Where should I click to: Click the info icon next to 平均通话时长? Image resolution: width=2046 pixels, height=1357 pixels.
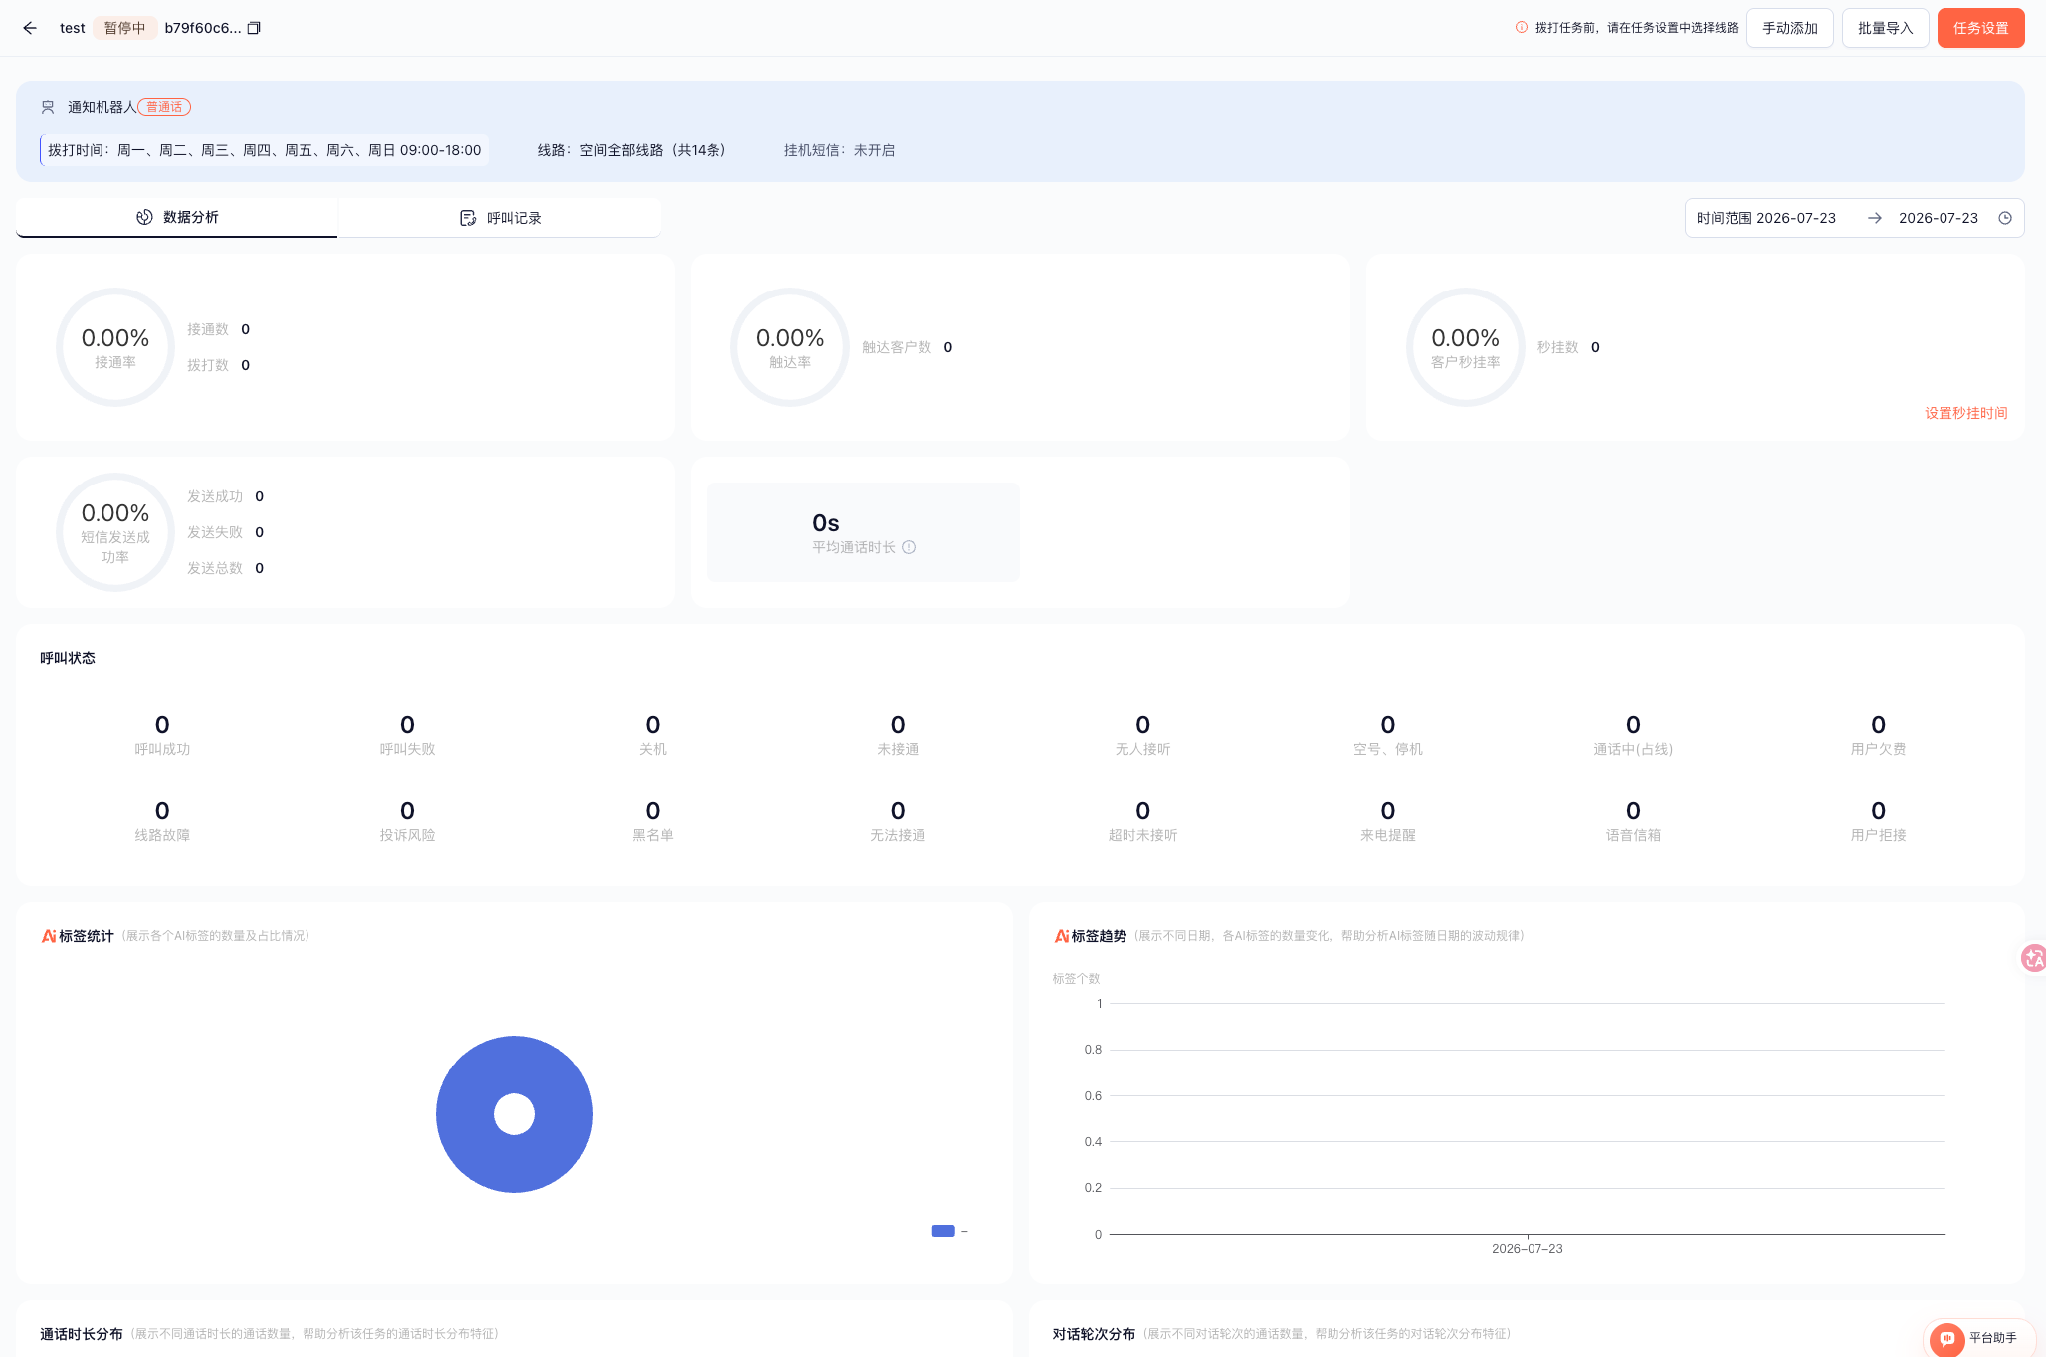click(909, 547)
